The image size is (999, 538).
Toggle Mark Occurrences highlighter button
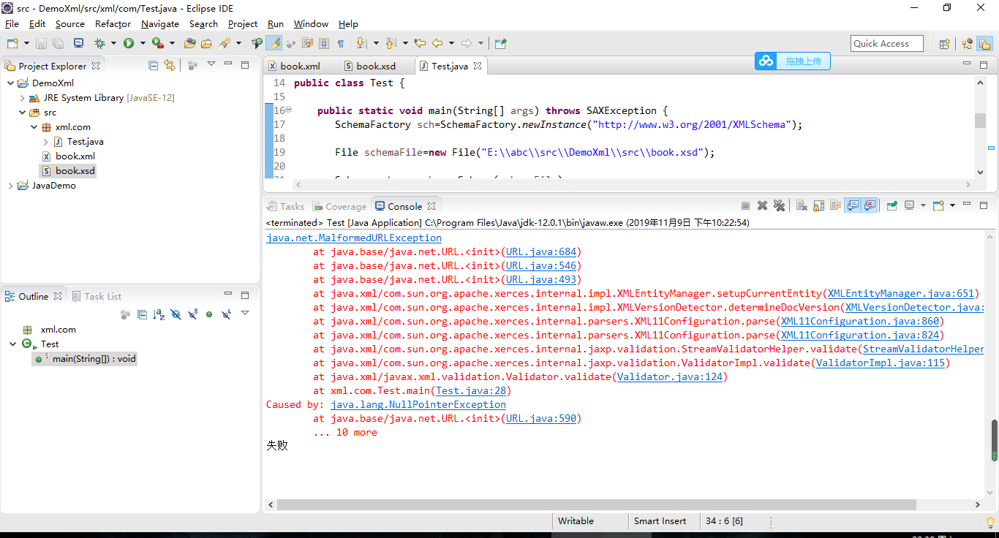tap(274, 44)
